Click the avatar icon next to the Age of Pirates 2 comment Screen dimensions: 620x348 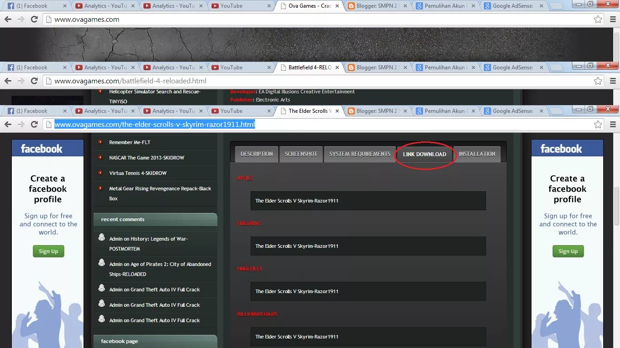102,262
